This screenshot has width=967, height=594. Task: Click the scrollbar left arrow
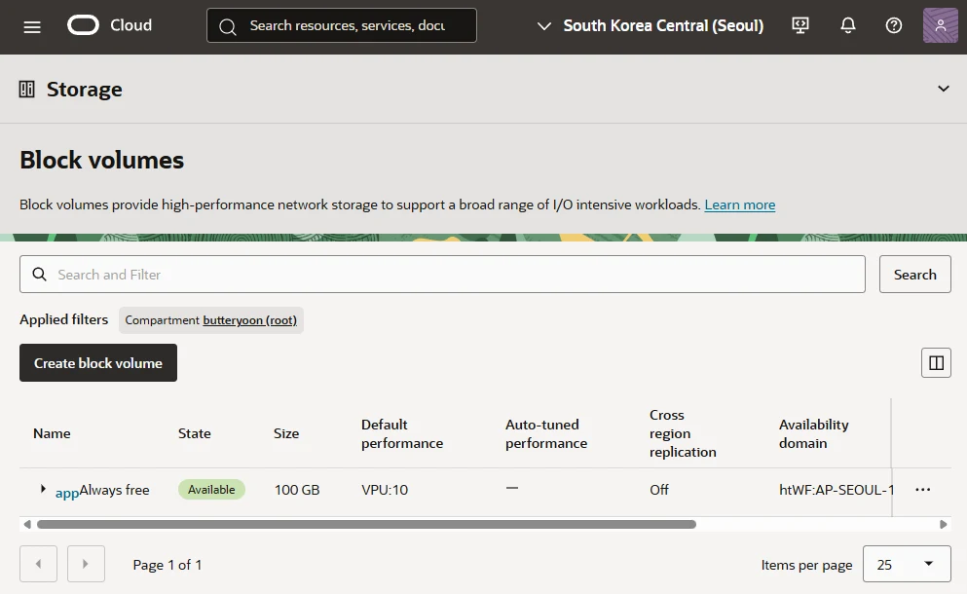(27, 524)
